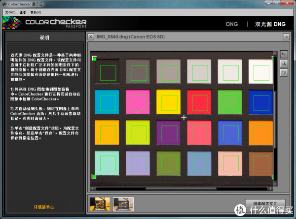
Task: Click the purple color patch
Action: [x=169, y=132]
